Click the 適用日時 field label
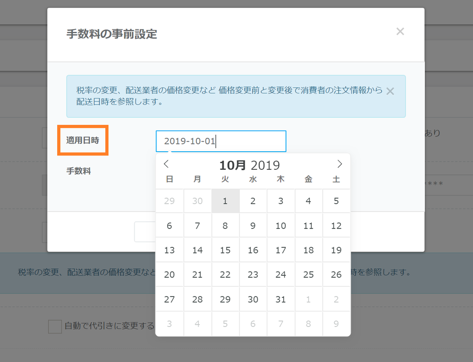 [x=83, y=140]
